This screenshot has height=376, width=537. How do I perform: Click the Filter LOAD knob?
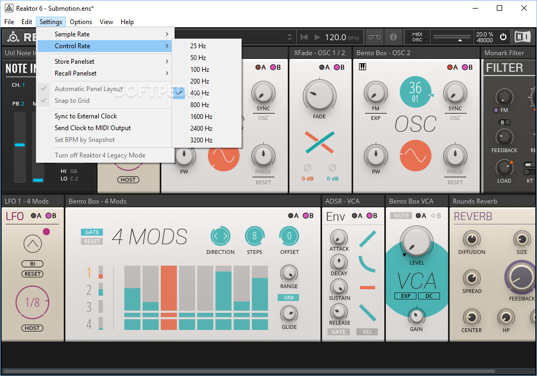pyautogui.click(x=504, y=168)
